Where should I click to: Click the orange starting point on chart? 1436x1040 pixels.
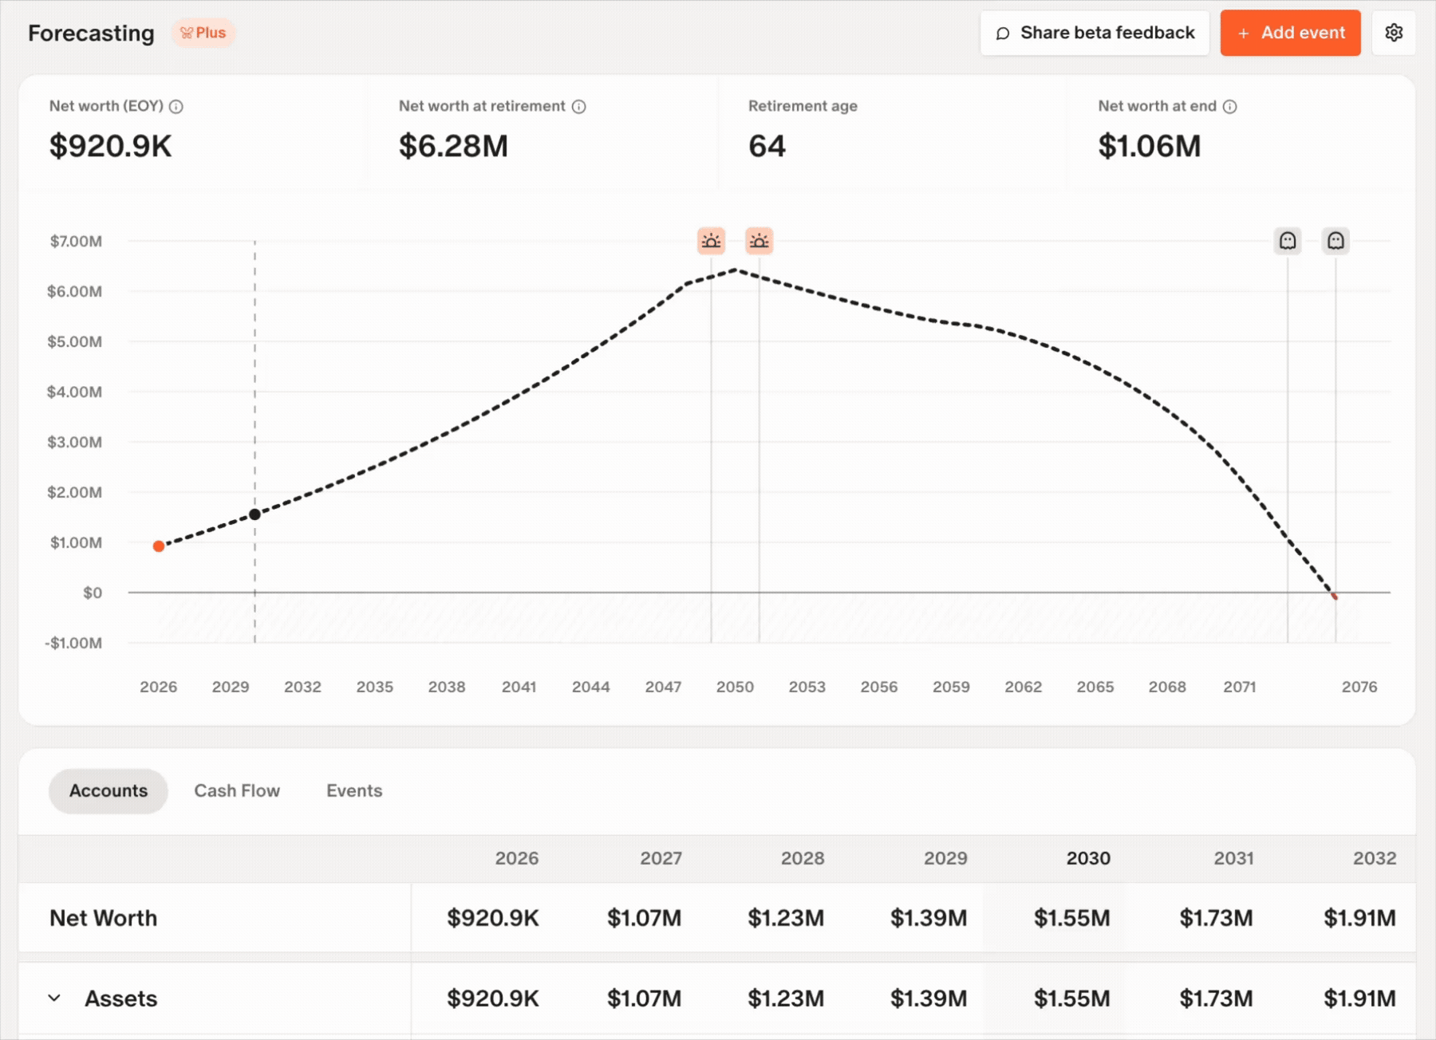tap(159, 546)
